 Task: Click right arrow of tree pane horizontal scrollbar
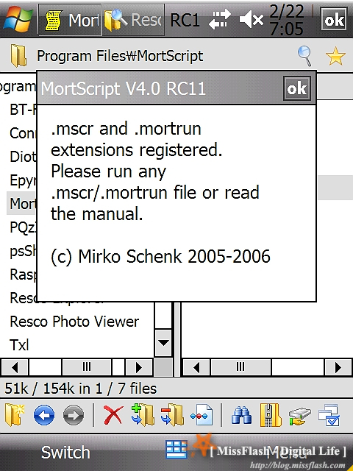[x=138, y=367]
